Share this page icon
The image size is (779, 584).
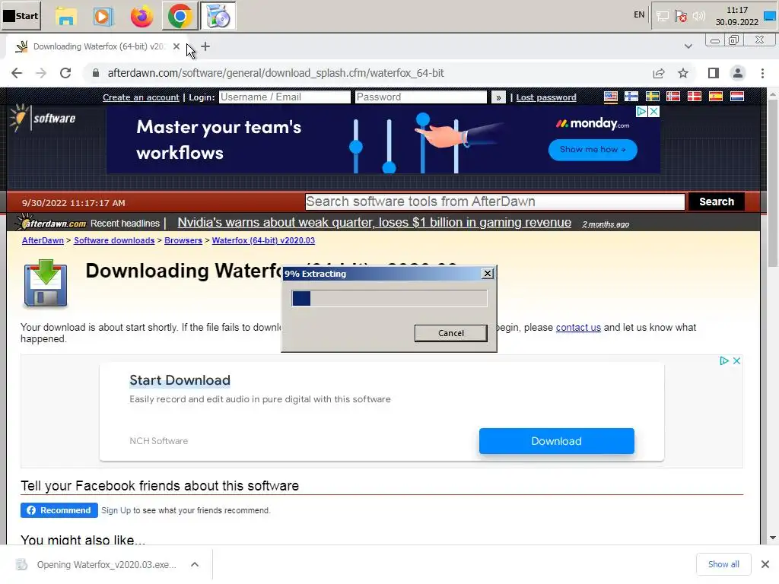pos(659,73)
